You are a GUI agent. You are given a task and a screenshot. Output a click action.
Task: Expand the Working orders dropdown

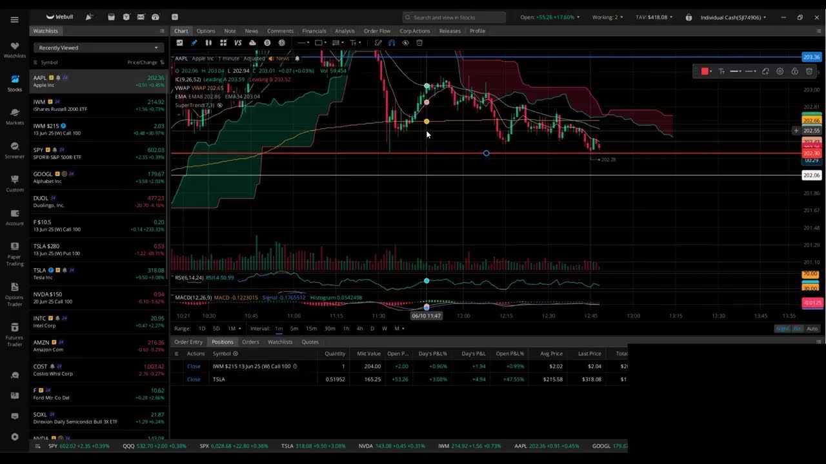(x=607, y=17)
